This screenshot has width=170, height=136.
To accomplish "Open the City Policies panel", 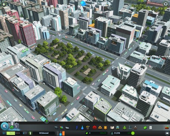I will point(151,128).
